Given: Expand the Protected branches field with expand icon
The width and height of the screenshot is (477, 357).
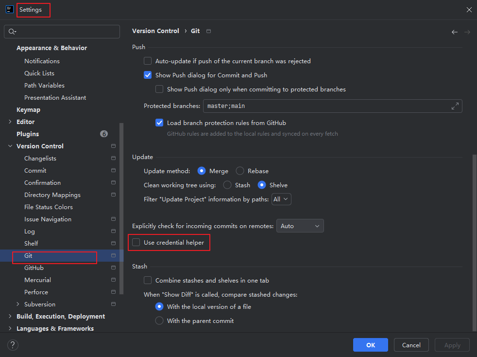Looking at the screenshot, I should click(455, 106).
